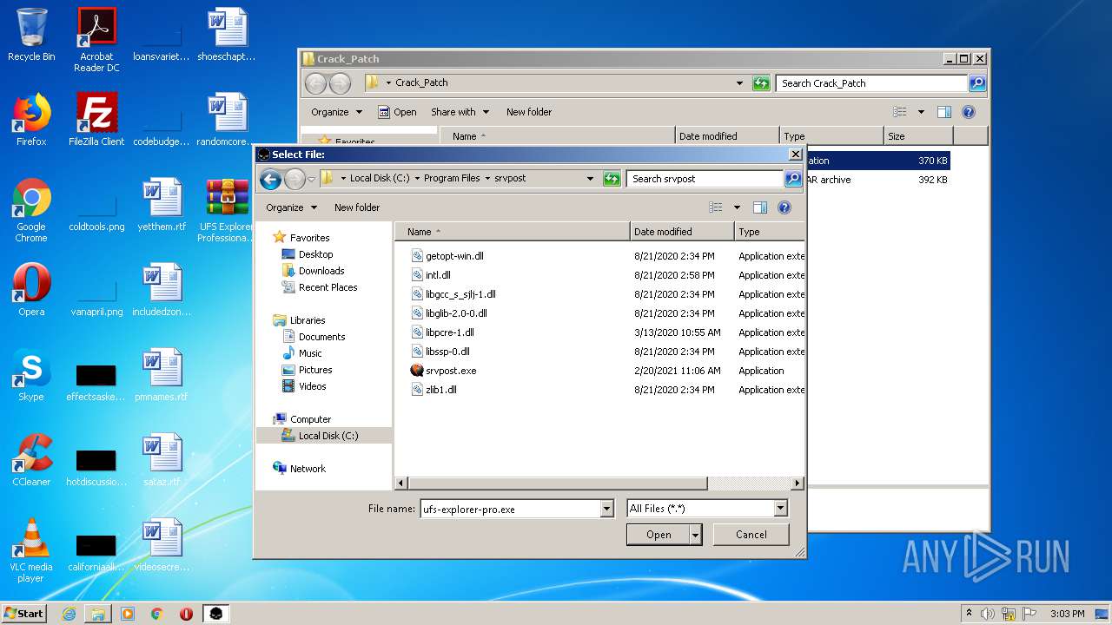Change view icon in Select File dialog
1112x625 pixels.
pyautogui.click(x=716, y=207)
